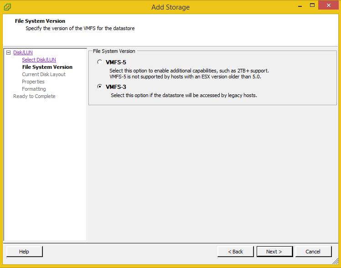
Task: Click the window resize grip corner
Action: point(336,263)
